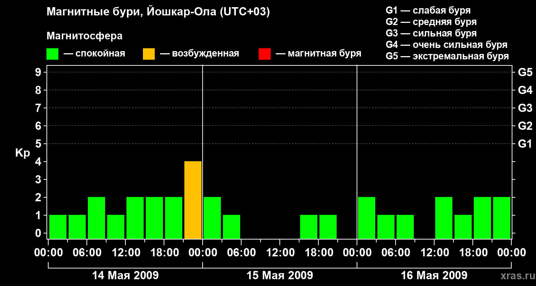Click the 15 Мая 03:00–06:00 green bar
The height and width of the screenshot is (286, 536).
coord(232,227)
